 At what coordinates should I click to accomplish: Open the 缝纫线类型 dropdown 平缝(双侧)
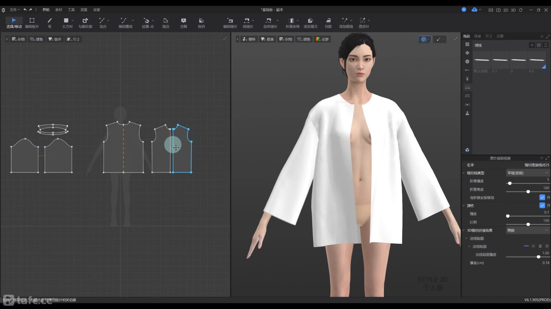pyautogui.click(x=528, y=173)
